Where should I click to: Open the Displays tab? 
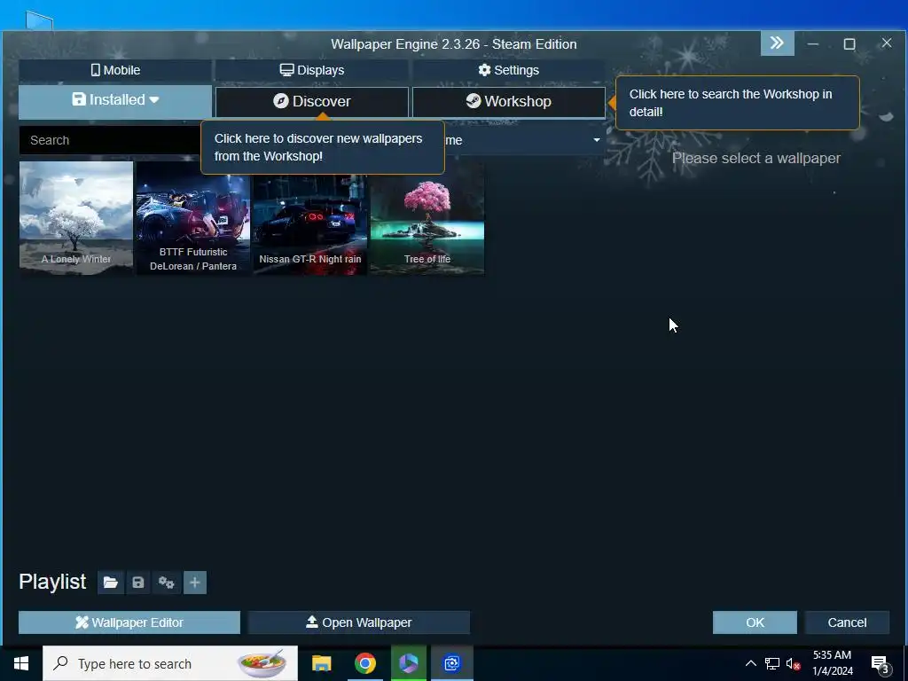tap(311, 70)
